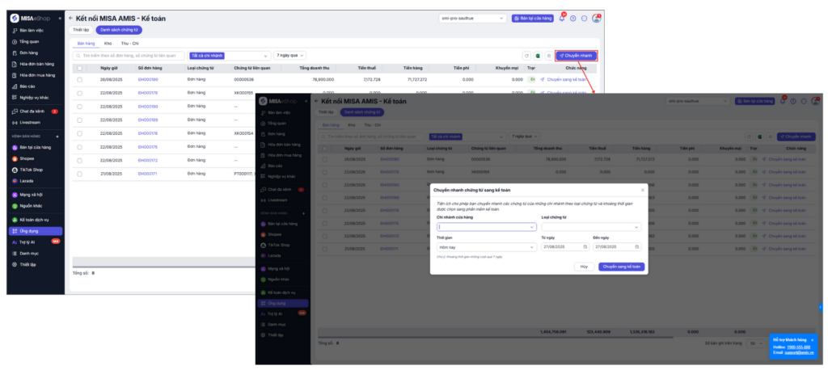The width and height of the screenshot is (828, 370).
Task: Click the refresh icon beside the Excel export
Action: (526, 56)
